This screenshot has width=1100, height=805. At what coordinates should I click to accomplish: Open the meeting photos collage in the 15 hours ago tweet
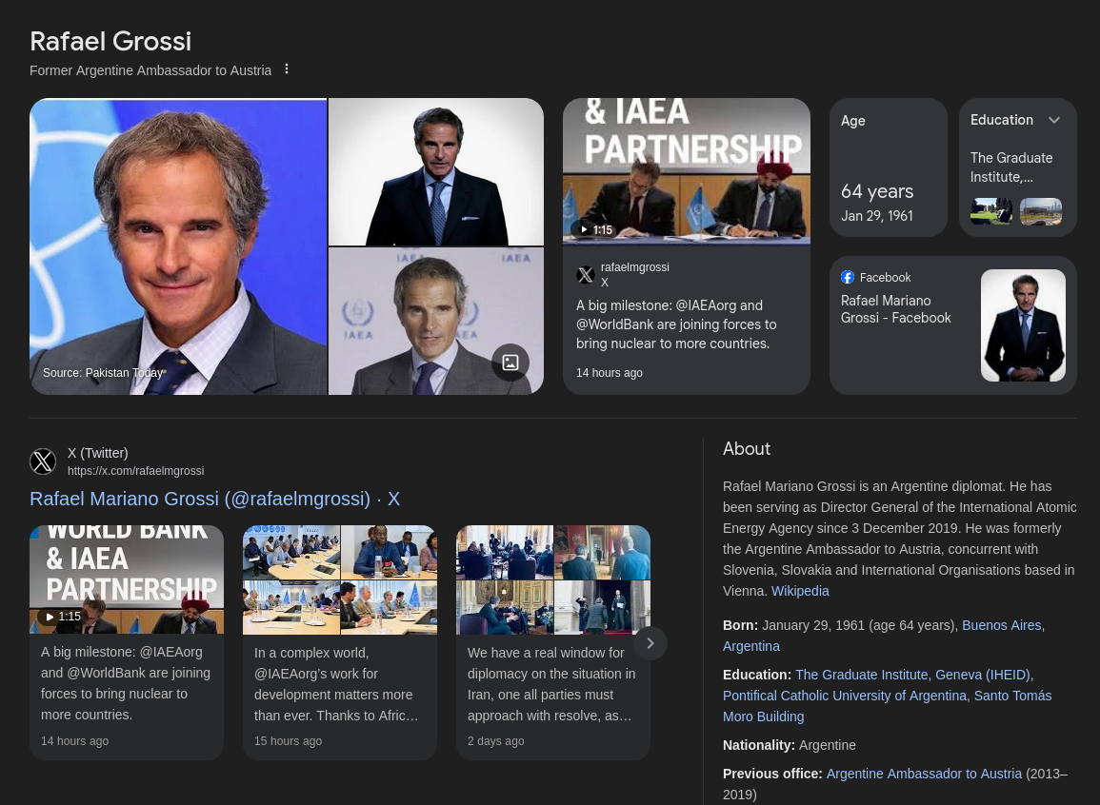click(340, 580)
